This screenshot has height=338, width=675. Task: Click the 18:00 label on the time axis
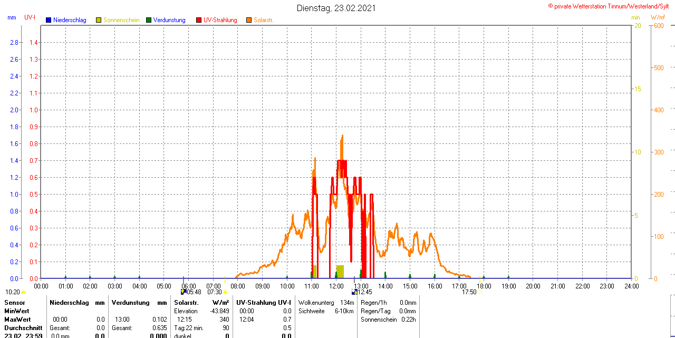[x=484, y=286]
